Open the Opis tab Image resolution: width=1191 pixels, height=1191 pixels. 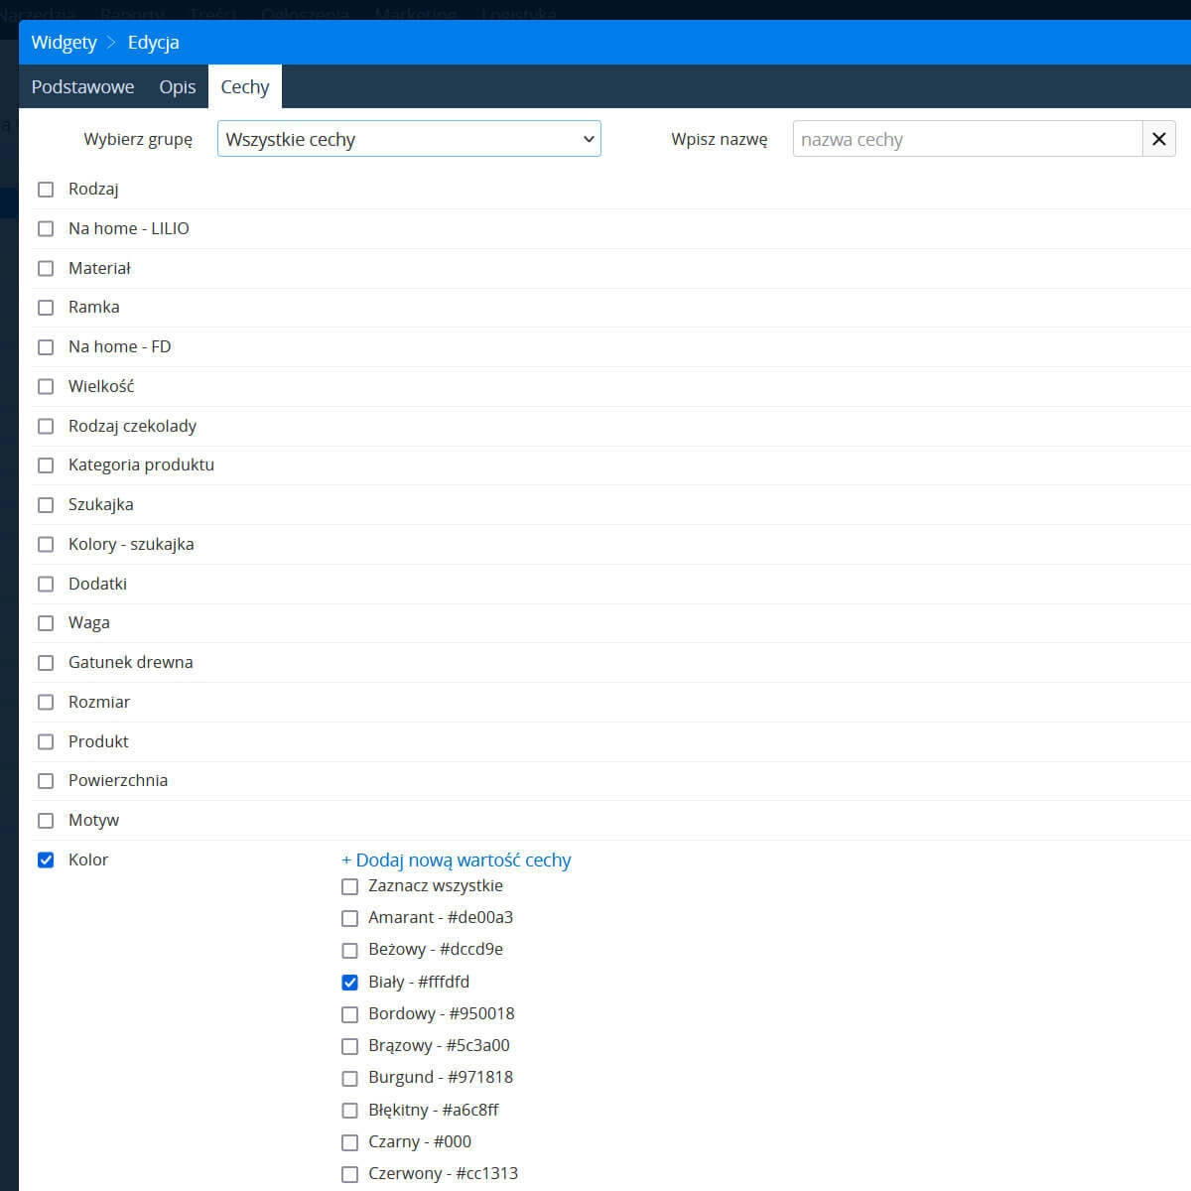pos(178,86)
